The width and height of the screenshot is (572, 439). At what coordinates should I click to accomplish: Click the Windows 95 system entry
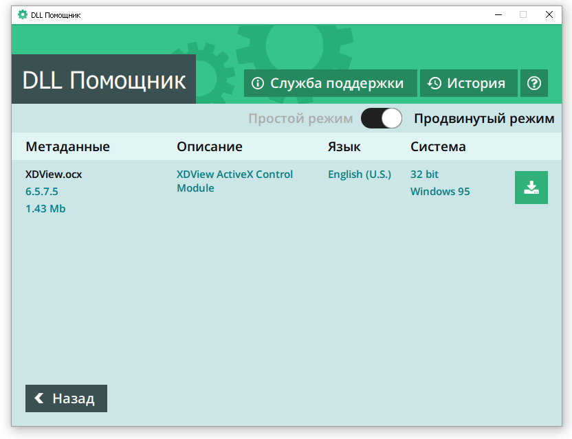(x=439, y=191)
